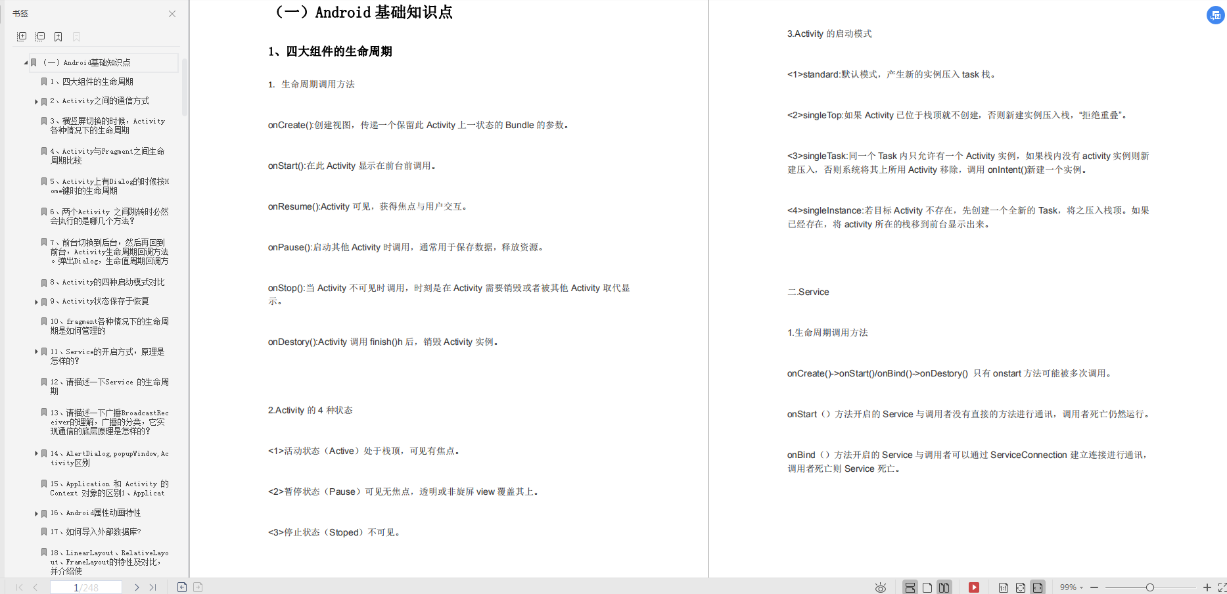Start slideshow with the red play button
The width and height of the screenshot is (1227, 594).
click(974, 587)
